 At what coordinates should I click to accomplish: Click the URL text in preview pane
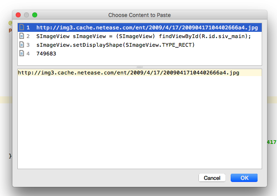129,73
